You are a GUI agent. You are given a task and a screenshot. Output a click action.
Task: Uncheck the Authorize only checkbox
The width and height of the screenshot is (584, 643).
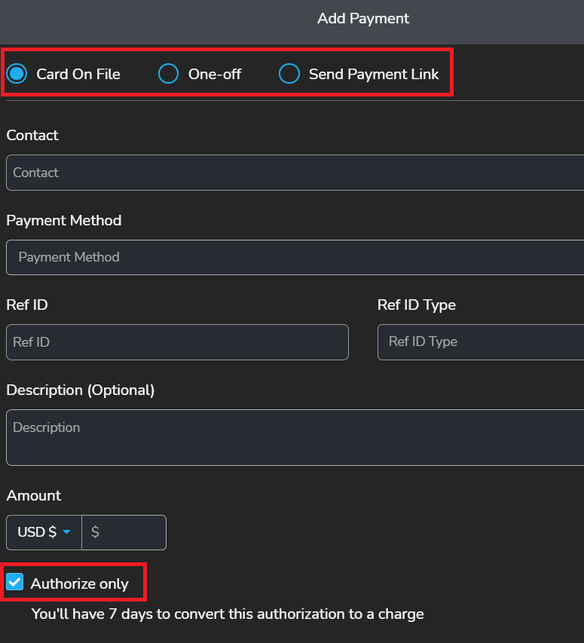pos(15,583)
